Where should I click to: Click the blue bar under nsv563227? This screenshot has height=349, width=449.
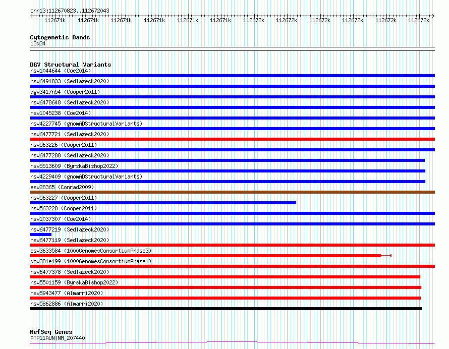click(x=163, y=203)
